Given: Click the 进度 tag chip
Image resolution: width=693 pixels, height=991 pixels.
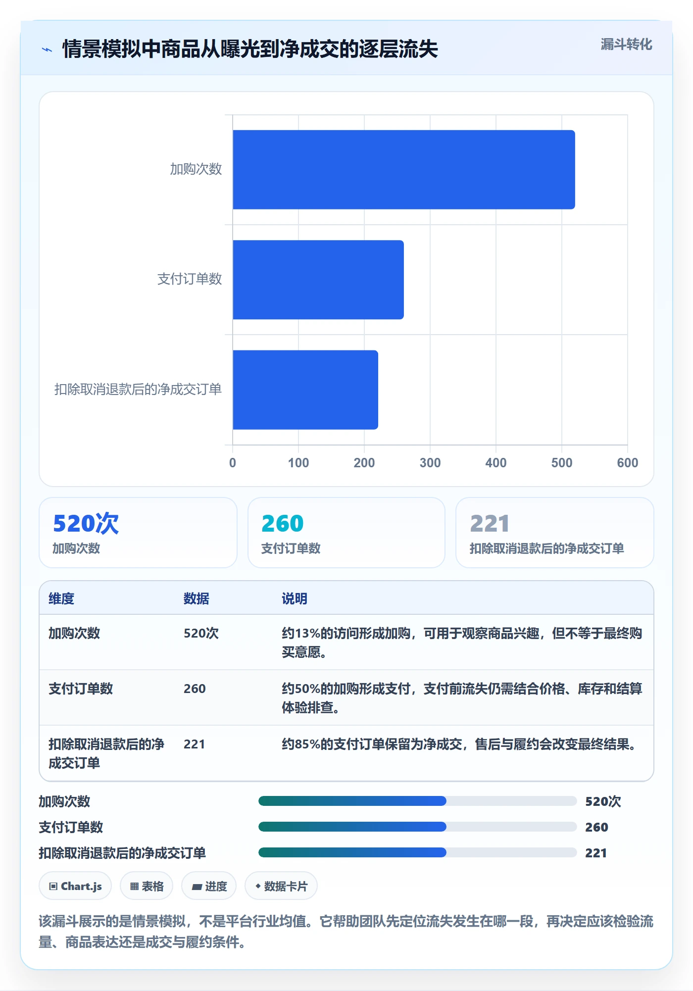Looking at the screenshot, I should (209, 886).
